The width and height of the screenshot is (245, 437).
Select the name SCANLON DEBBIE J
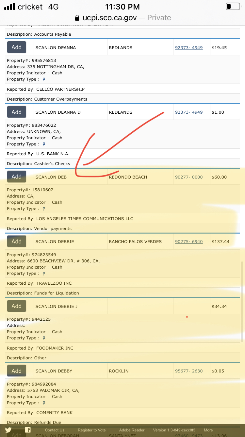pyautogui.click(x=57, y=306)
